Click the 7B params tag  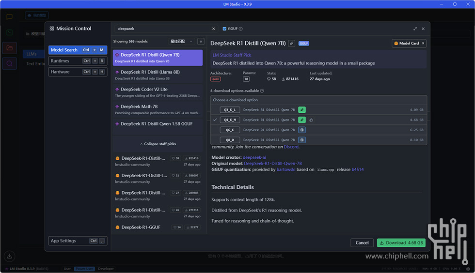tap(246, 79)
